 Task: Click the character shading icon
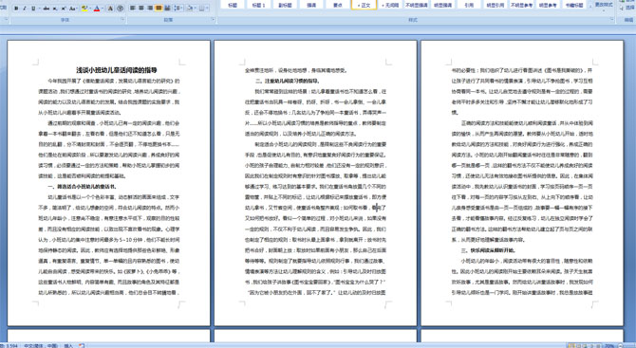coord(110,9)
